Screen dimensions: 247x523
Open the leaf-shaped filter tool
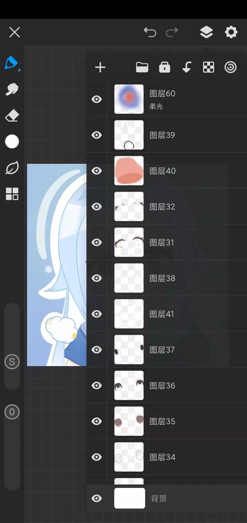12,168
